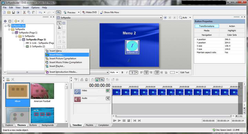
Task: Toggle the workspace overlays button next to Preview
Action: 59,12
